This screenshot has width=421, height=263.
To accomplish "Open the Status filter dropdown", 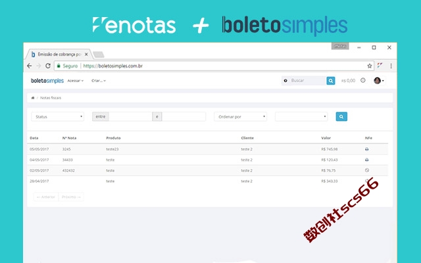I will pyautogui.click(x=57, y=116).
